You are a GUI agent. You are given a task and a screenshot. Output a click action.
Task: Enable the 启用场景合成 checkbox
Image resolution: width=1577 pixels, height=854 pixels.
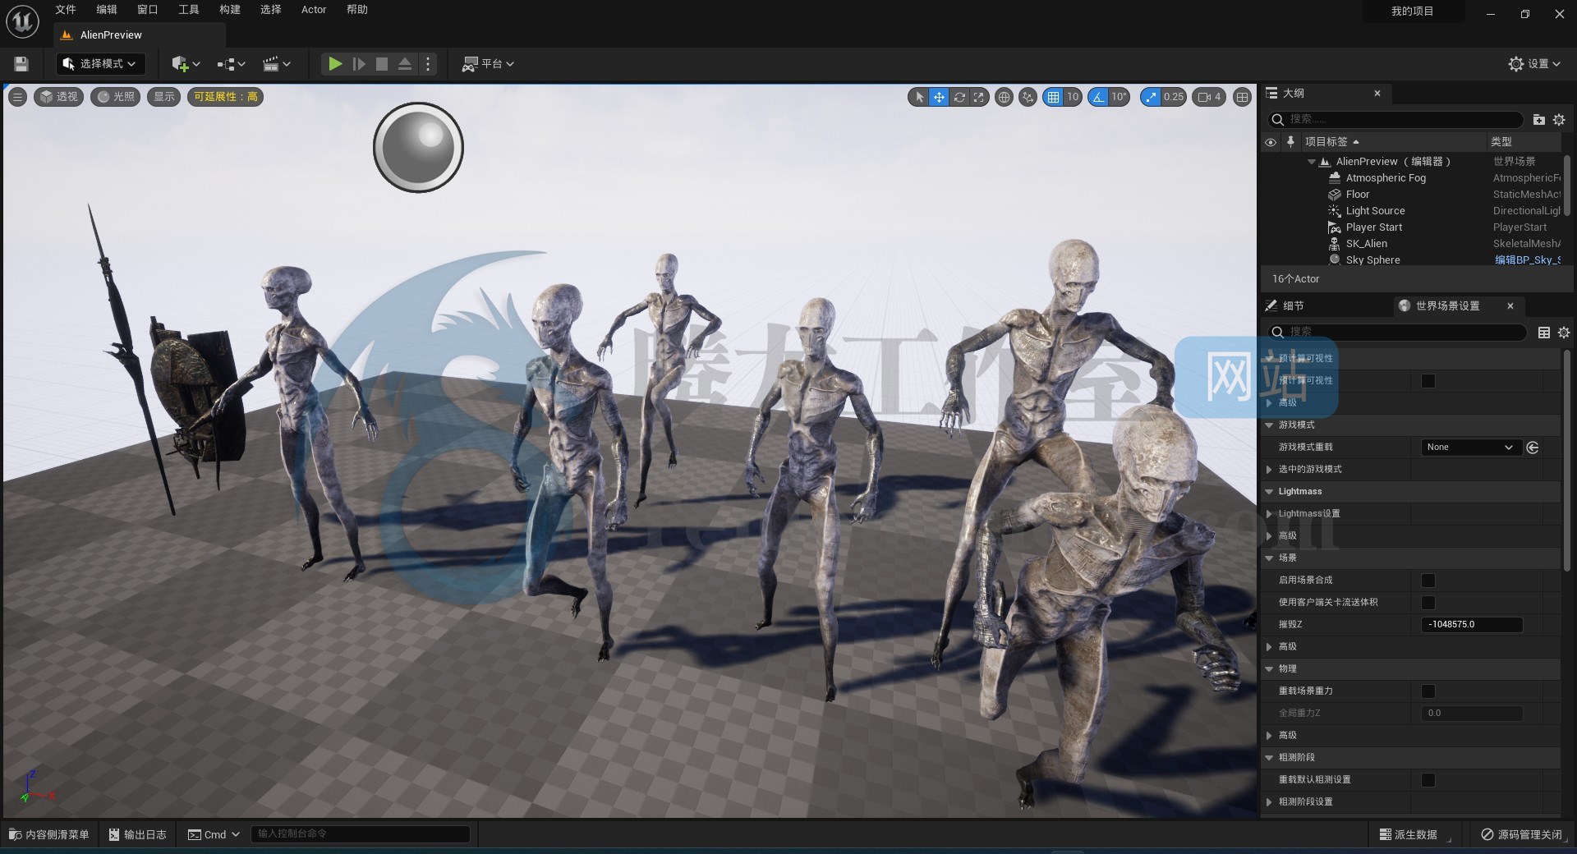click(x=1428, y=581)
